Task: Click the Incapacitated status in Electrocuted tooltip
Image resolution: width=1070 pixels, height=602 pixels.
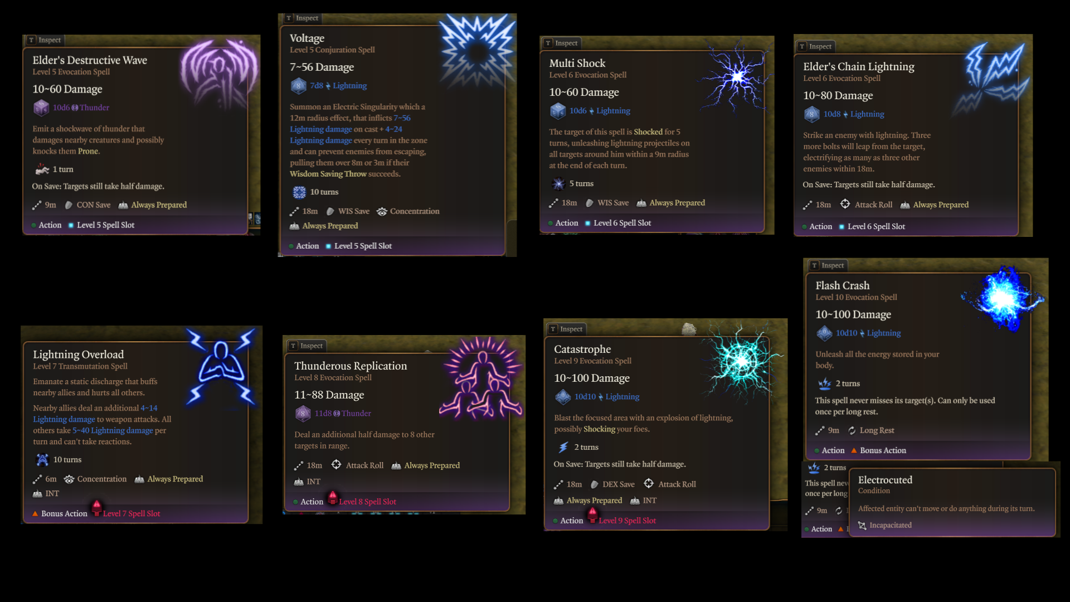Action: [x=891, y=526]
